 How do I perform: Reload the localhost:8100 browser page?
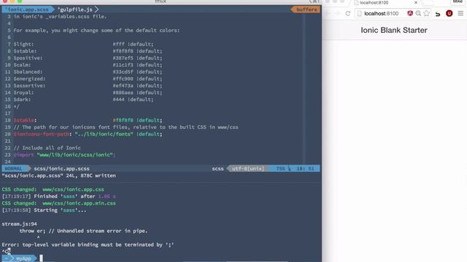tap(347, 13)
